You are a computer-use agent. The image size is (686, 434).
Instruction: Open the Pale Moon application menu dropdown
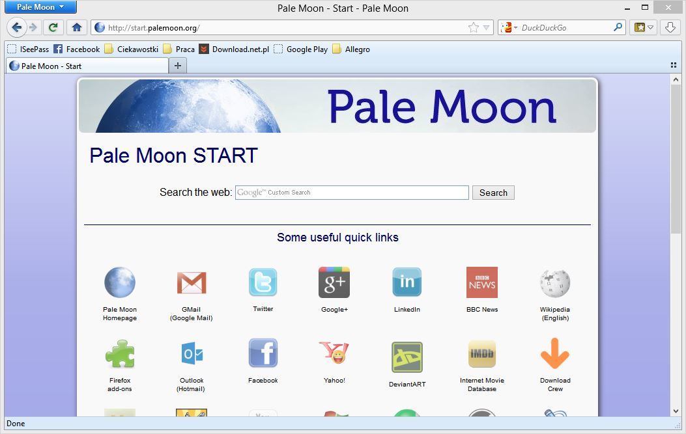click(x=40, y=7)
